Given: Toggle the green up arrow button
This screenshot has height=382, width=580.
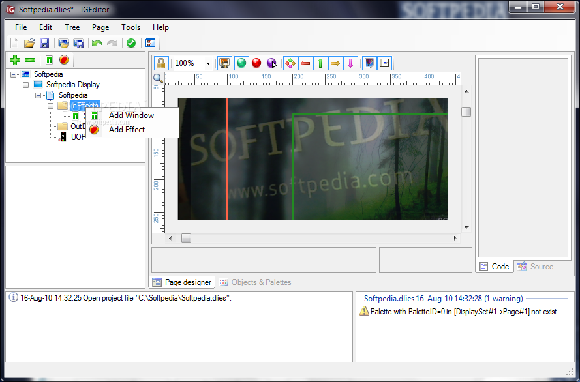Looking at the screenshot, I should [320, 63].
